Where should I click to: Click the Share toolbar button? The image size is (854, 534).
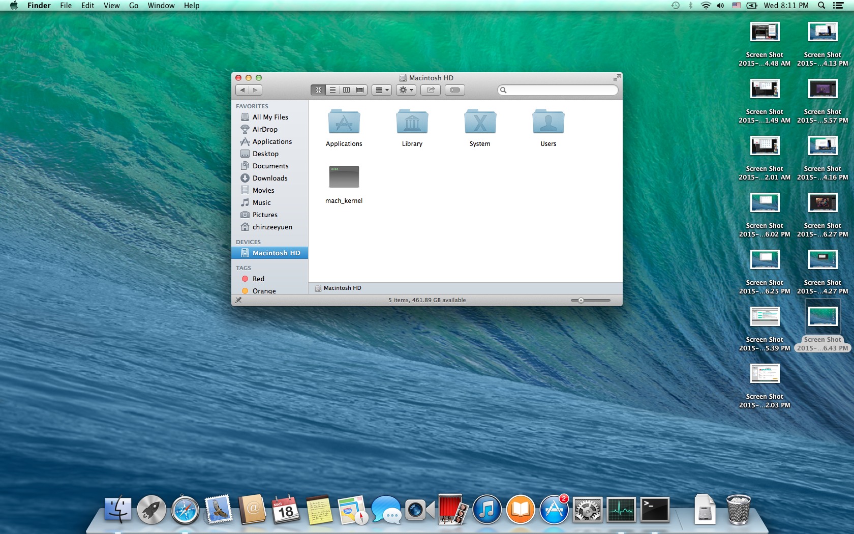click(431, 90)
